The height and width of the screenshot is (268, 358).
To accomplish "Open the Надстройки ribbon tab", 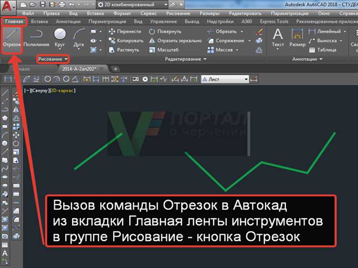I will [220, 21].
